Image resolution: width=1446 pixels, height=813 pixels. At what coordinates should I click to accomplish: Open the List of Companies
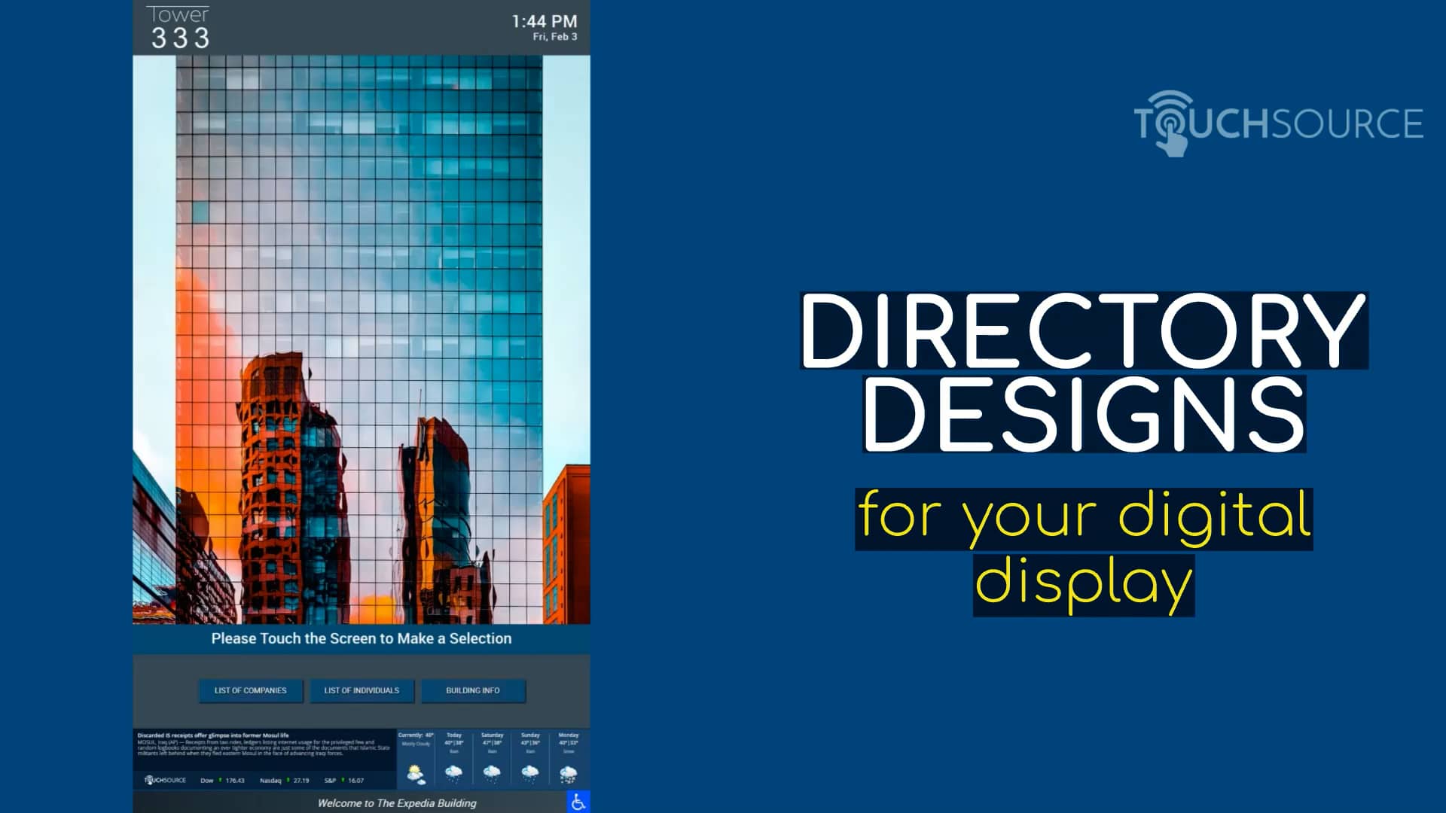[251, 690]
